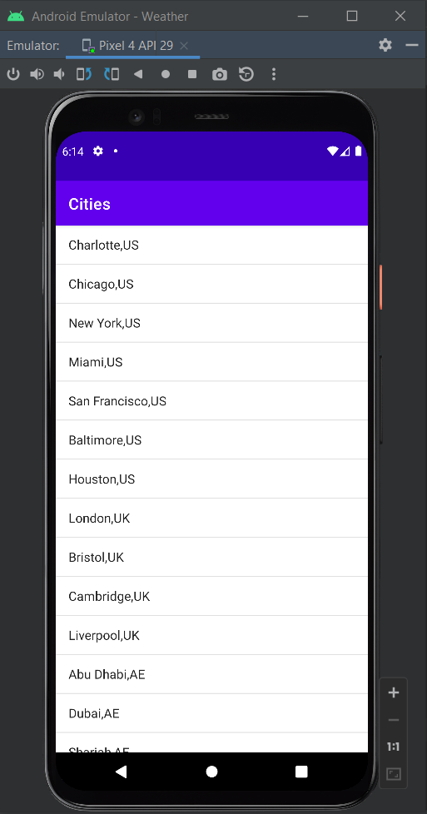The image size is (427, 814).
Task: Lower volume with the volume down icon
Action: [x=59, y=74]
